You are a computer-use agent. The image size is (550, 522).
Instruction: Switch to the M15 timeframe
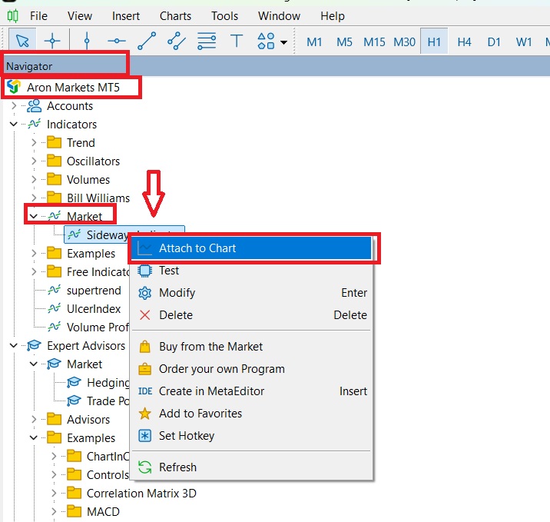click(374, 42)
